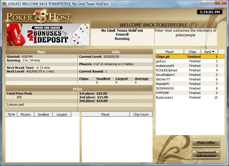Click the Started 4:00 PM text

tap(20, 57)
